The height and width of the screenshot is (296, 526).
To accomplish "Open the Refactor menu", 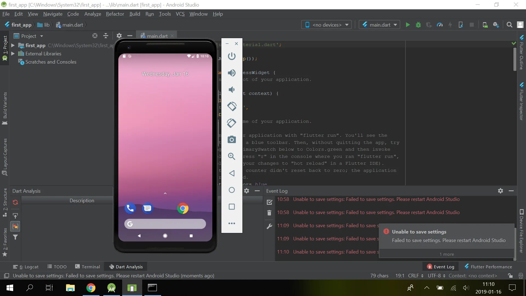I will tap(115, 14).
